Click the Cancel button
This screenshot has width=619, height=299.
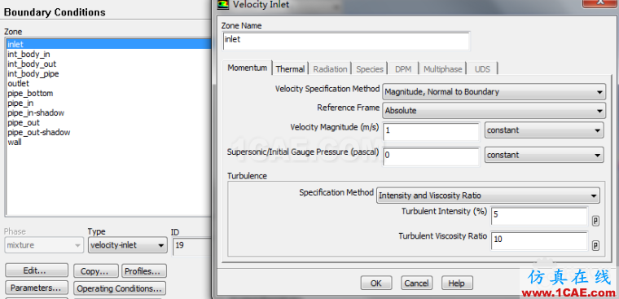[416, 283]
